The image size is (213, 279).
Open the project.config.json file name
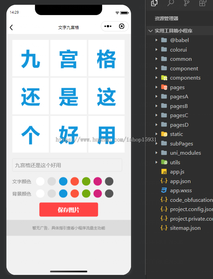[192, 209]
